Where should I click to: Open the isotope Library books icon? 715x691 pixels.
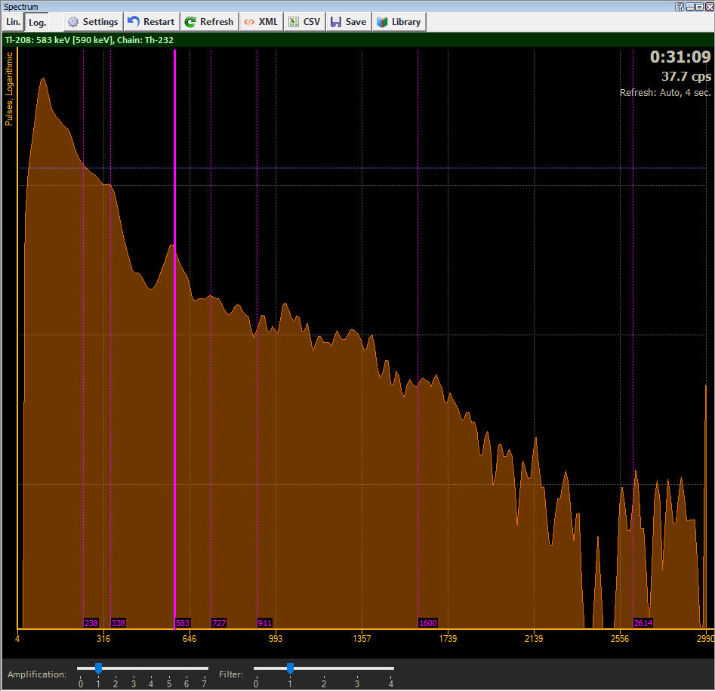tap(382, 22)
